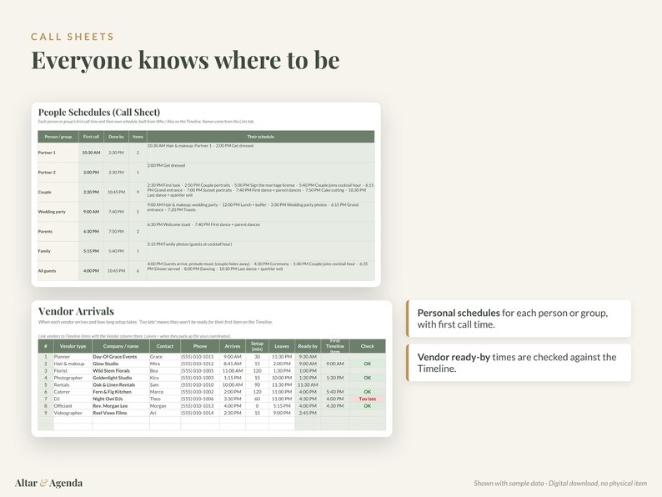This screenshot has height=497, width=662.
Task: Click phone "(555) 010-1014" in the Videographer row
Action: [200, 413]
